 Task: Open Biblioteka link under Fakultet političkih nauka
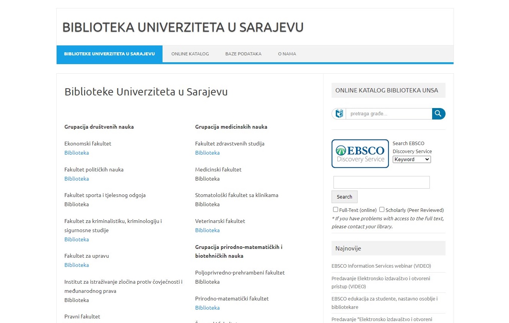(76, 179)
